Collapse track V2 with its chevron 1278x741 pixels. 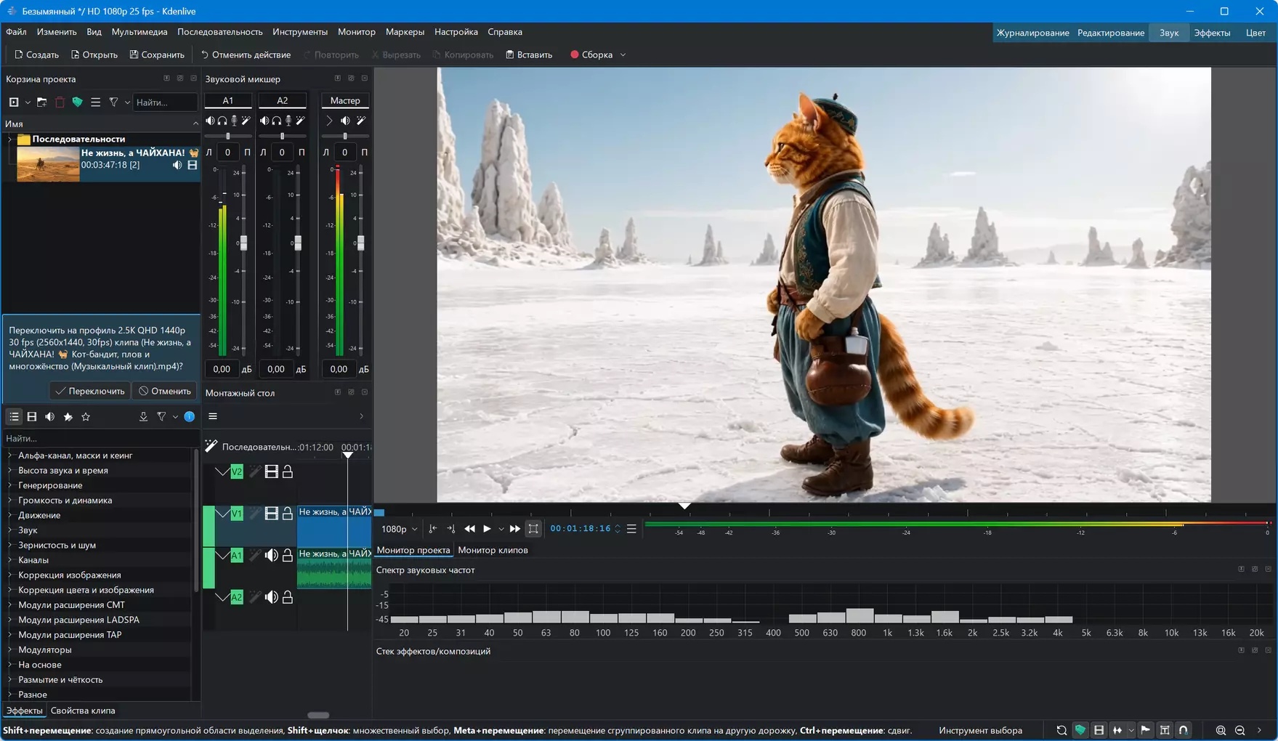(222, 472)
